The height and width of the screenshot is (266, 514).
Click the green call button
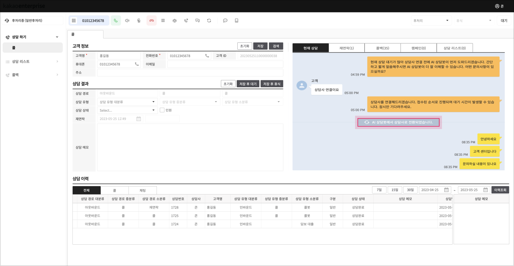coord(115,21)
